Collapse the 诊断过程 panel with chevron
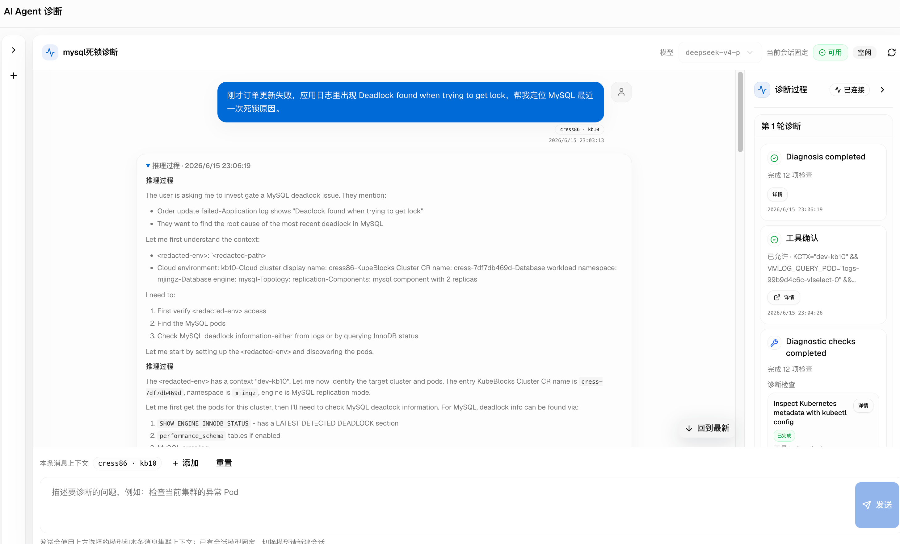 point(882,90)
